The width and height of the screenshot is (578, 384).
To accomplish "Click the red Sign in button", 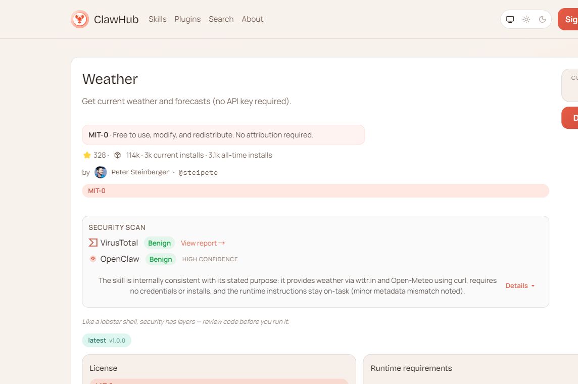I will point(568,19).
